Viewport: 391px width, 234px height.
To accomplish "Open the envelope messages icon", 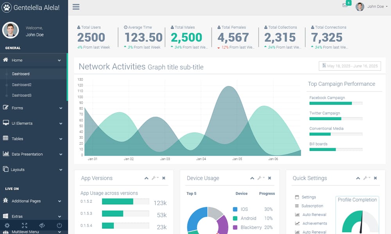I will coord(345,5).
